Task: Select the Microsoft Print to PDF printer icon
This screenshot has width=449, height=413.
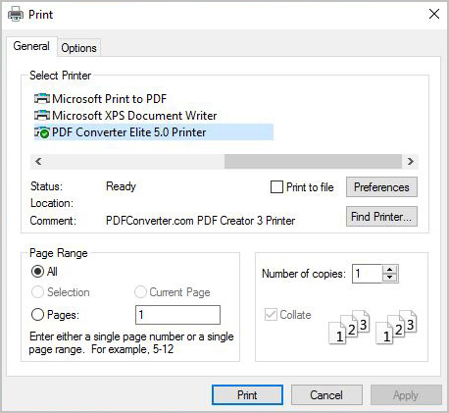Action: [42, 99]
